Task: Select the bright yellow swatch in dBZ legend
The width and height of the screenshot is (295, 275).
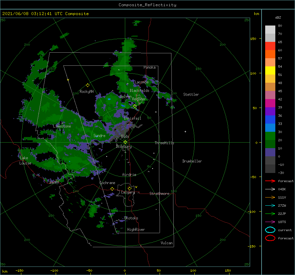Action: (270, 71)
